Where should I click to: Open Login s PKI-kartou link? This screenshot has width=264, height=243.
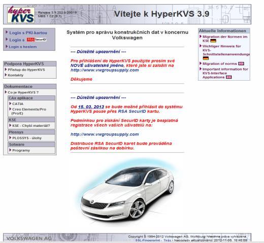click(x=28, y=33)
